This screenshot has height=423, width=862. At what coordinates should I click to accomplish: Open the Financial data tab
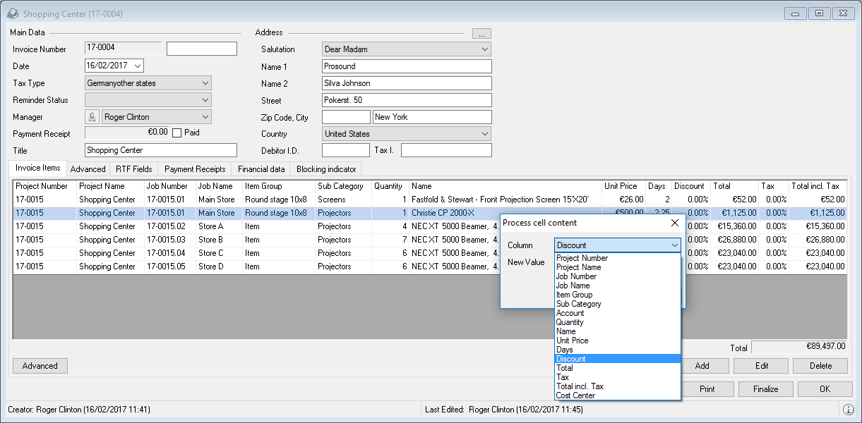[x=261, y=169]
